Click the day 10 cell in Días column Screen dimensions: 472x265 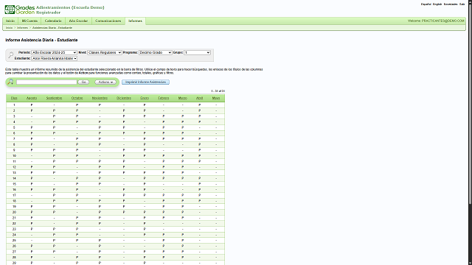point(14,155)
